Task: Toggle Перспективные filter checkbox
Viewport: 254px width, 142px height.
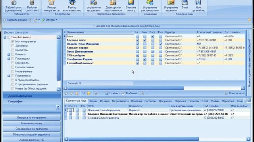Action: pyautogui.click(x=13, y=67)
